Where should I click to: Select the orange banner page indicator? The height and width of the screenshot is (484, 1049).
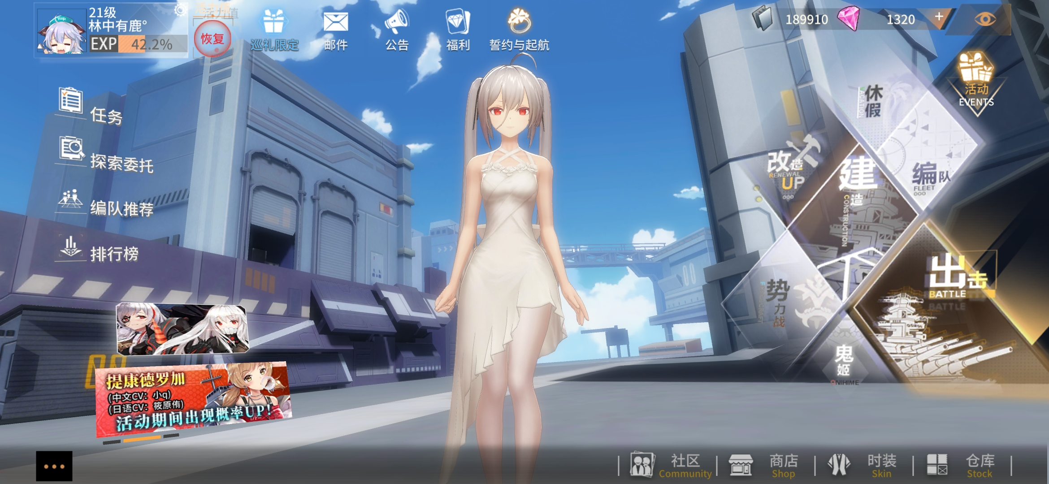tap(142, 439)
